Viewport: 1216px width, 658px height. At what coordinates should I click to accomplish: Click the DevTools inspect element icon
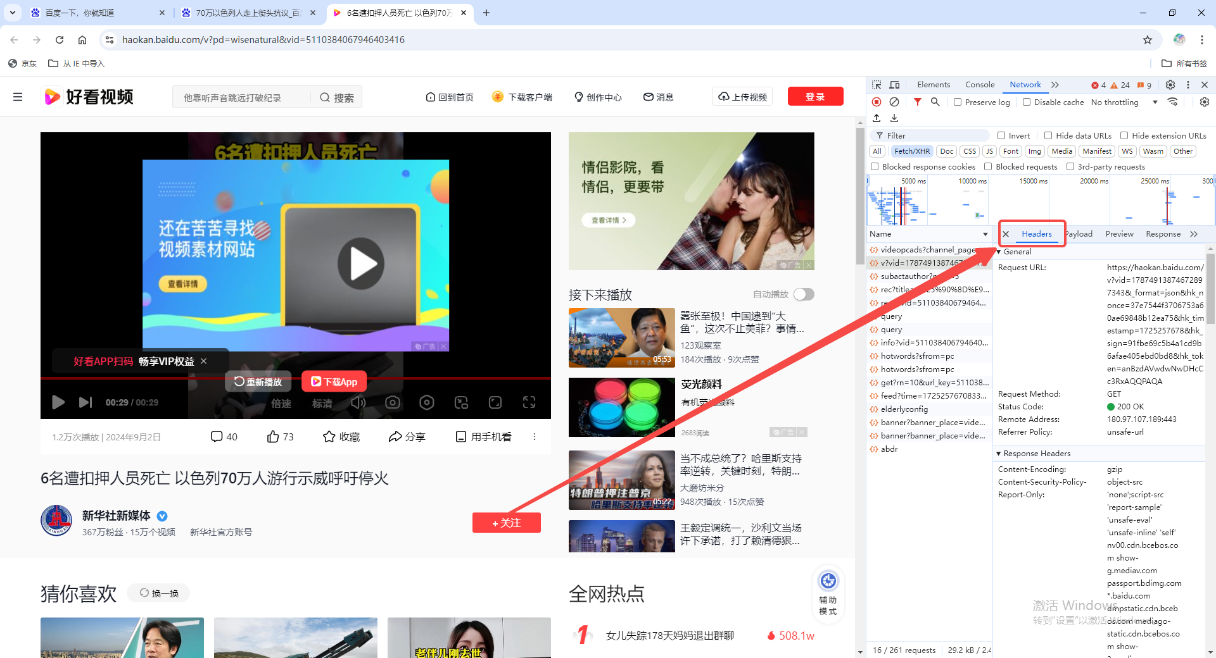[x=877, y=85]
